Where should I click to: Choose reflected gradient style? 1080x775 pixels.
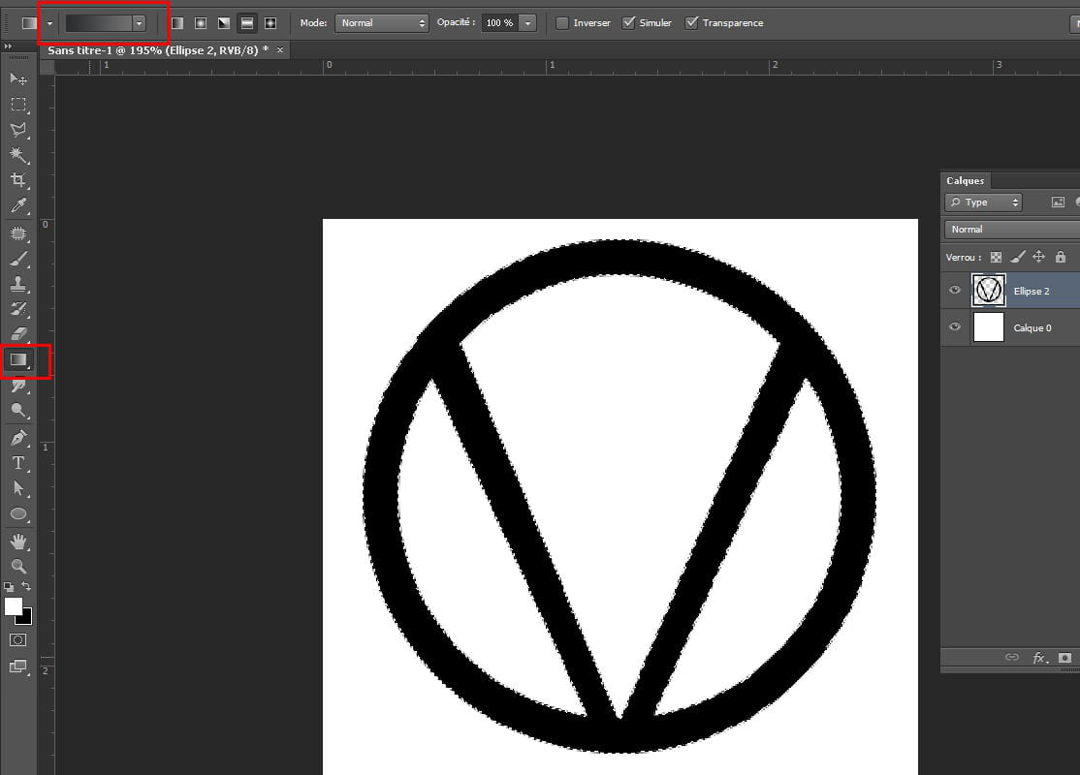click(x=247, y=23)
